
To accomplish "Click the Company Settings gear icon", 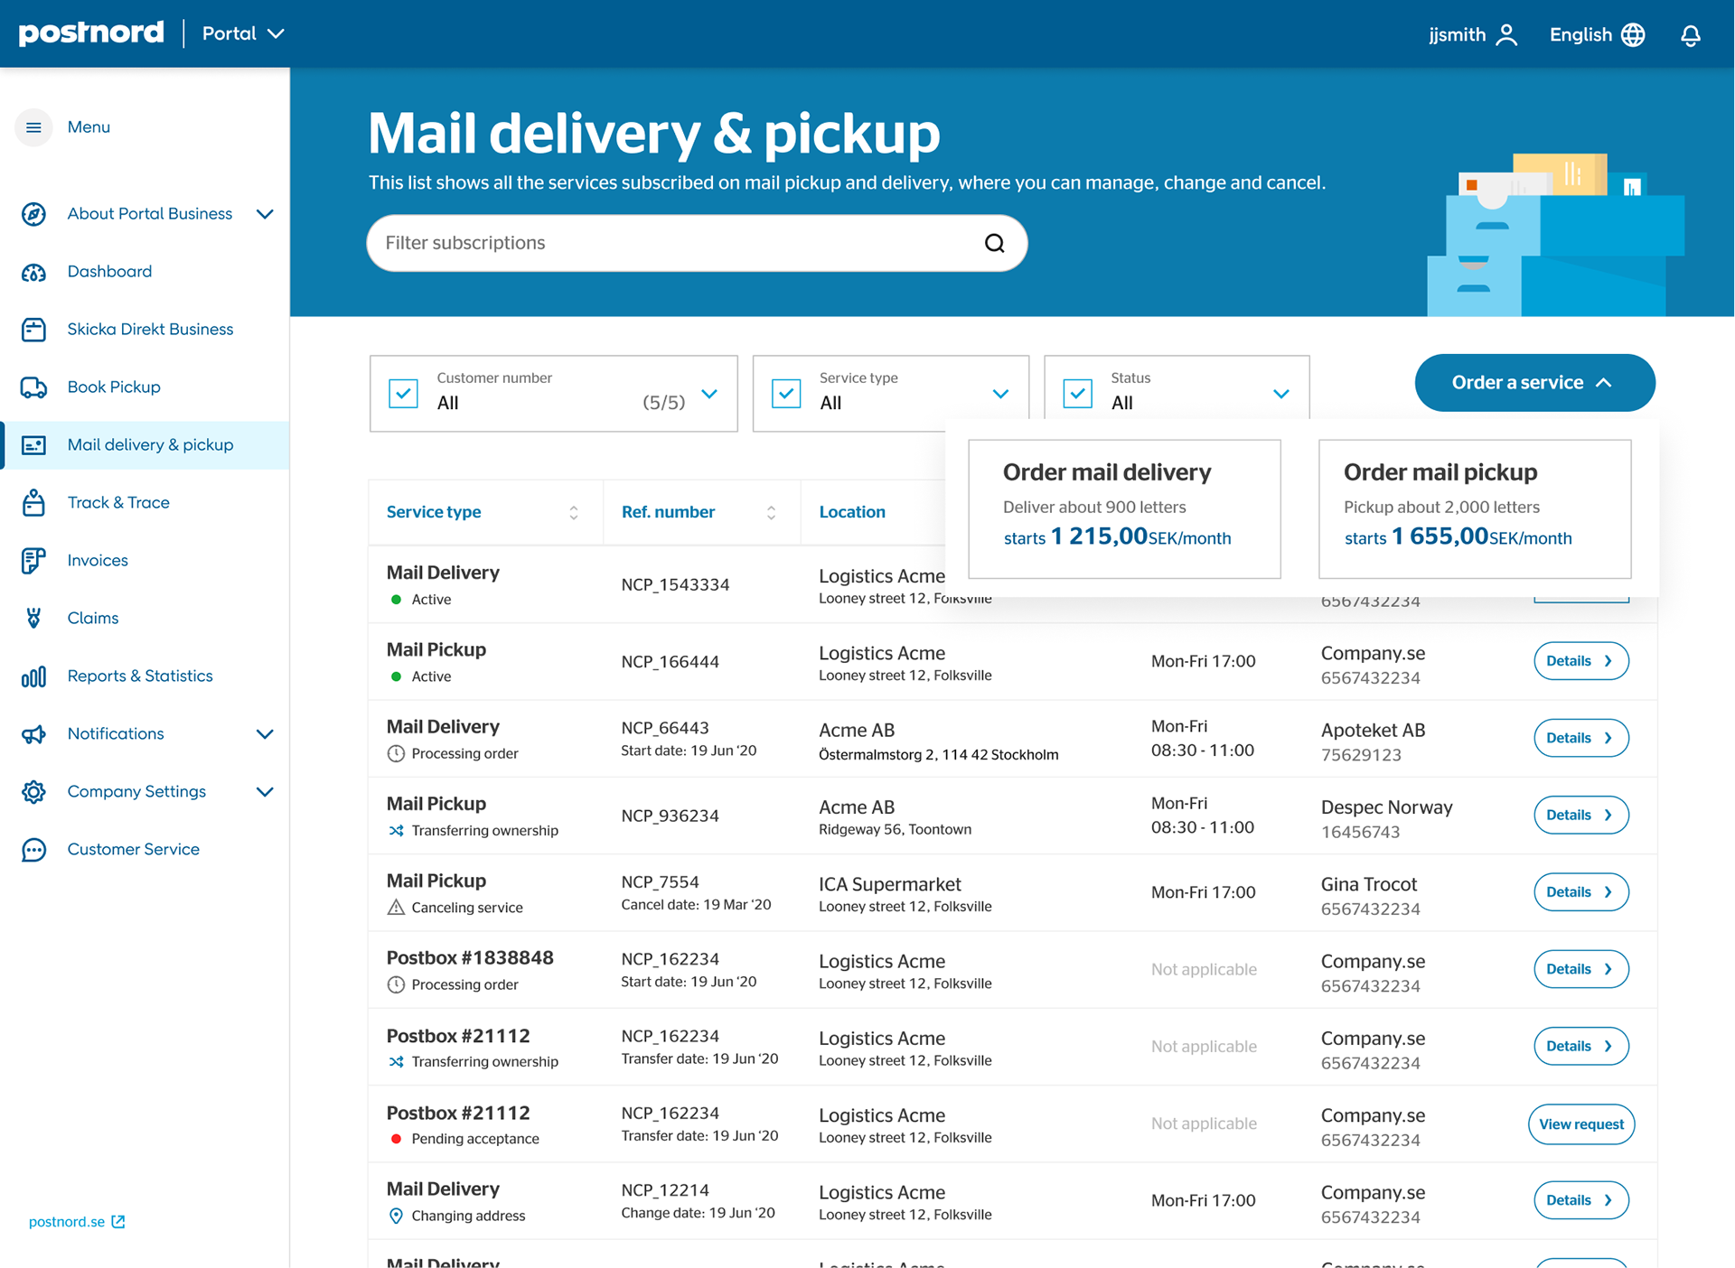I will coord(33,792).
